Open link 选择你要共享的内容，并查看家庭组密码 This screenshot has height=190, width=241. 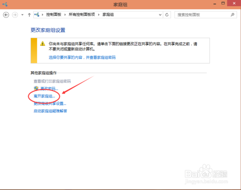(x=82, y=57)
